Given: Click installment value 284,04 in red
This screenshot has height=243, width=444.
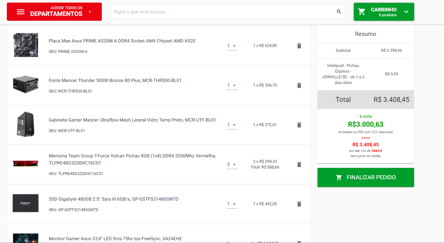Looking at the screenshot, I should [x=377, y=151].
